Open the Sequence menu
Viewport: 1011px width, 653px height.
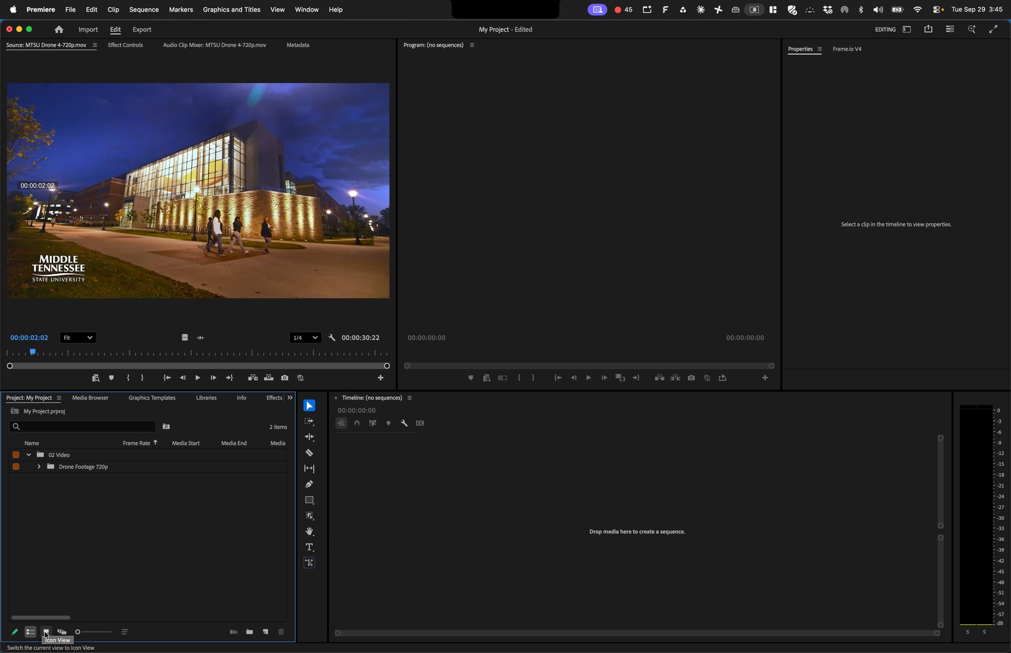point(144,10)
